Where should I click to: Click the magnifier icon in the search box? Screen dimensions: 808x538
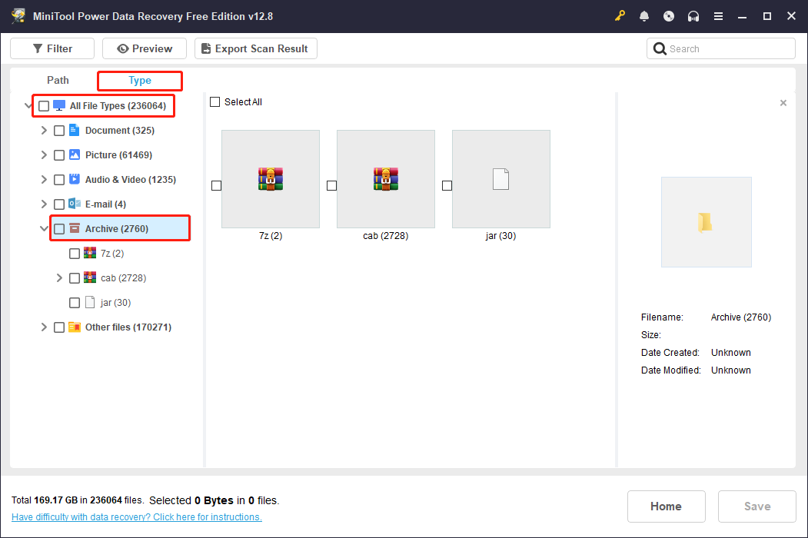click(660, 48)
